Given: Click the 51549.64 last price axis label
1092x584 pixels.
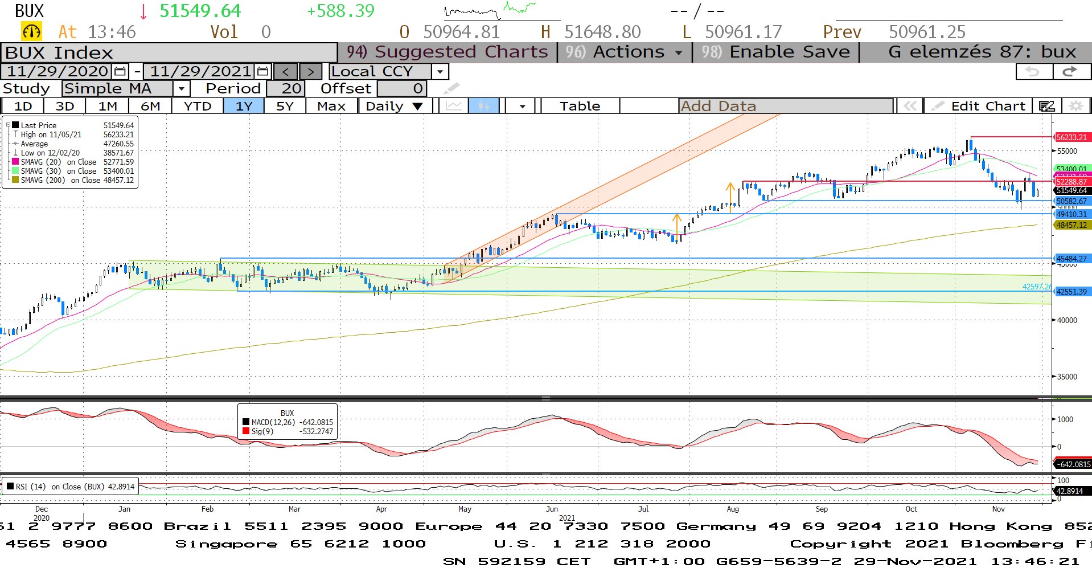Looking at the screenshot, I should click(1072, 191).
